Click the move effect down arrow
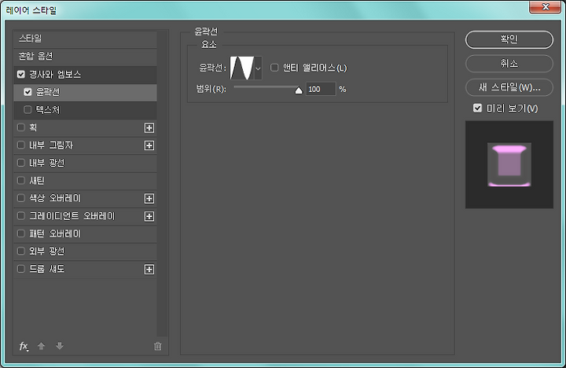566x368 pixels. point(60,346)
